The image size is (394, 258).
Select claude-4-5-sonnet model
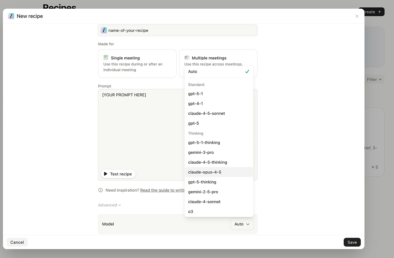[219, 113]
